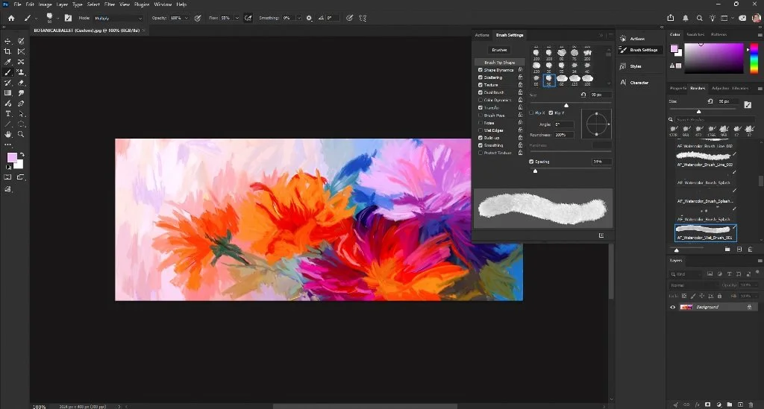Viewport: 764px width, 409px height.
Task: Create new brush preset in Brush Settings
Action: click(x=601, y=235)
